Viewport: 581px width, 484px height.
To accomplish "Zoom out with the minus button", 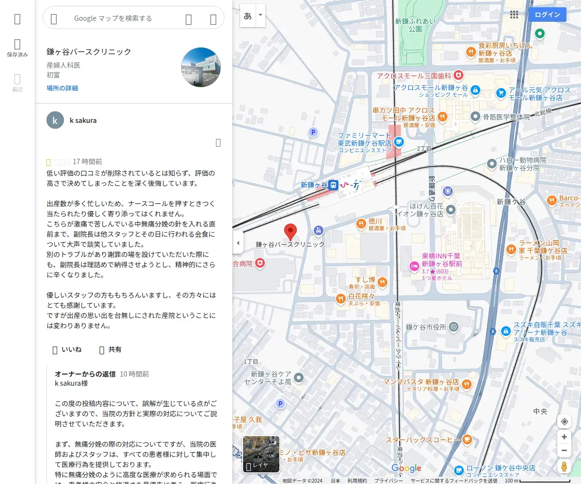I will pyautogui.click(x=564, y=451).
